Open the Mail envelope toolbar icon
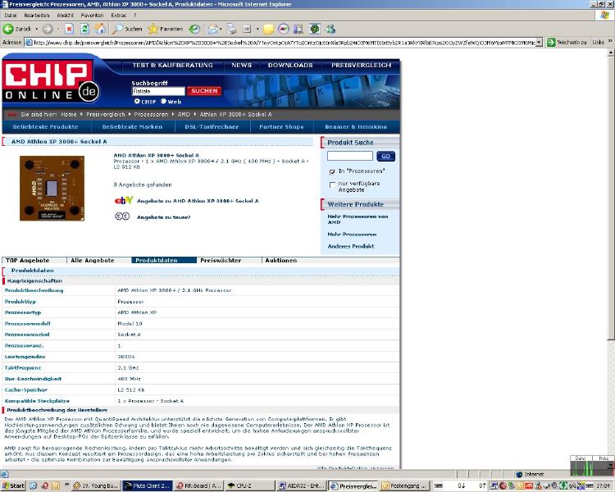Screen dimensions: 615x492 coord(213,29)
